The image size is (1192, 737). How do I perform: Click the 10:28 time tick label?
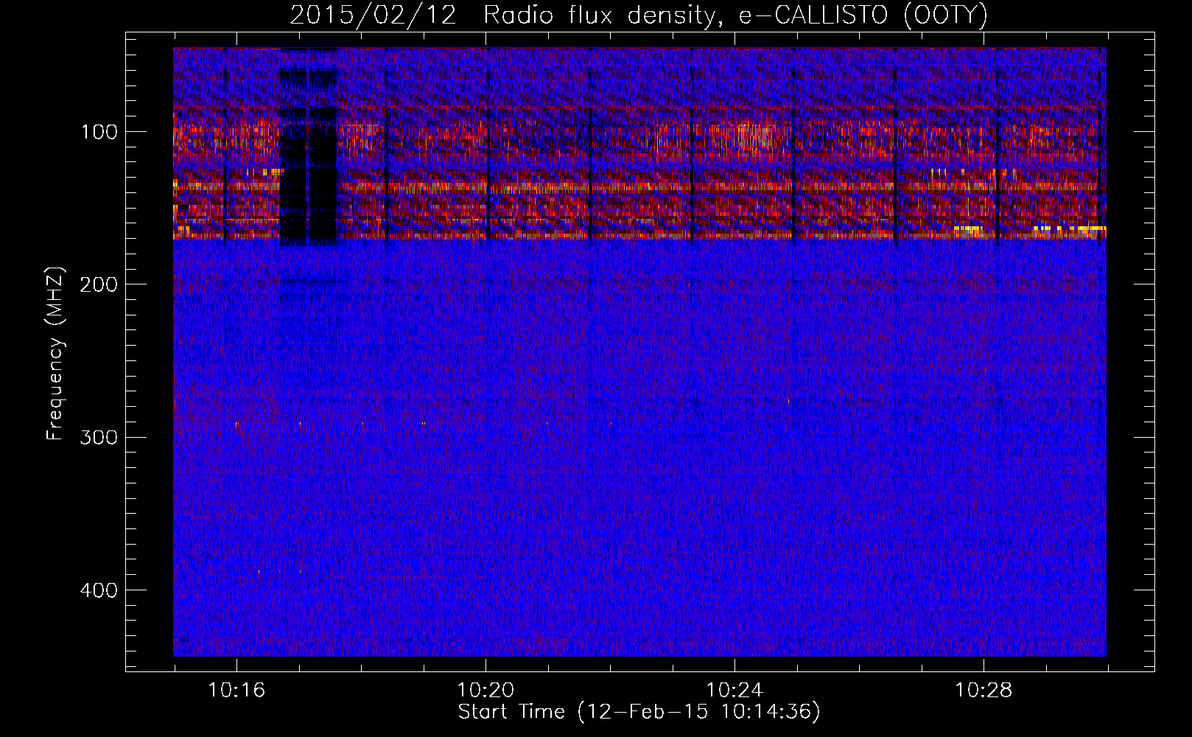984,691
